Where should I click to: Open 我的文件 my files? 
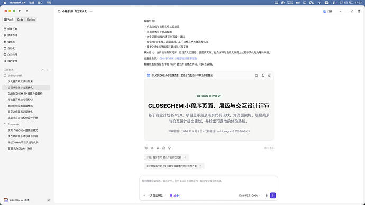pos(11,61)
